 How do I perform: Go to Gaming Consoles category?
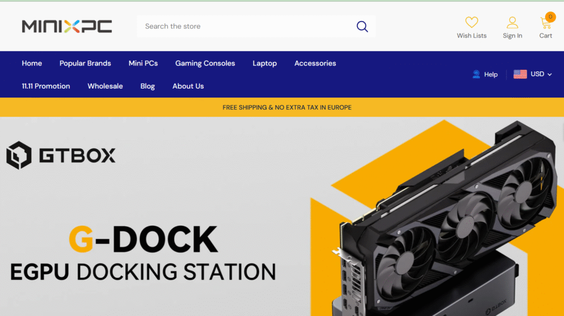[205, 63]
